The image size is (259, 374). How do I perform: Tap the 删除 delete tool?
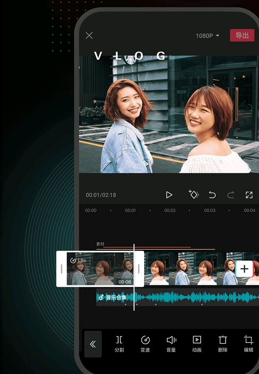[223, 344]
